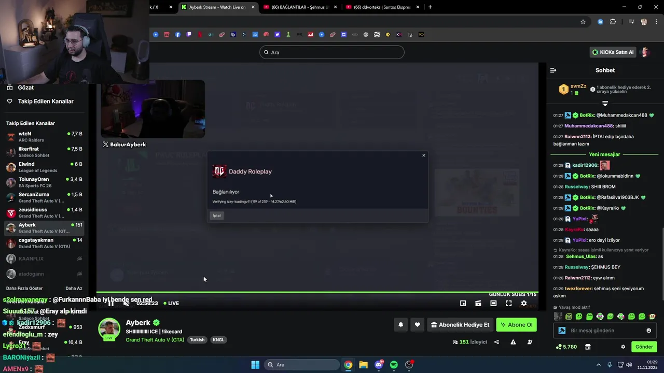Click the kadir12906 username in chat
The width and height of the screenshot is (664, 373).
[x=585, y=165]
